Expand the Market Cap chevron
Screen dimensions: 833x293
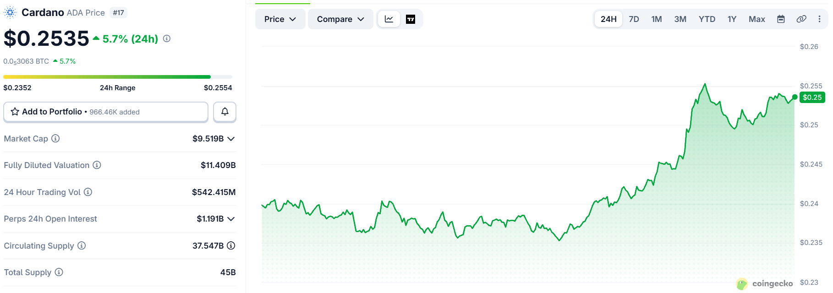231,139
